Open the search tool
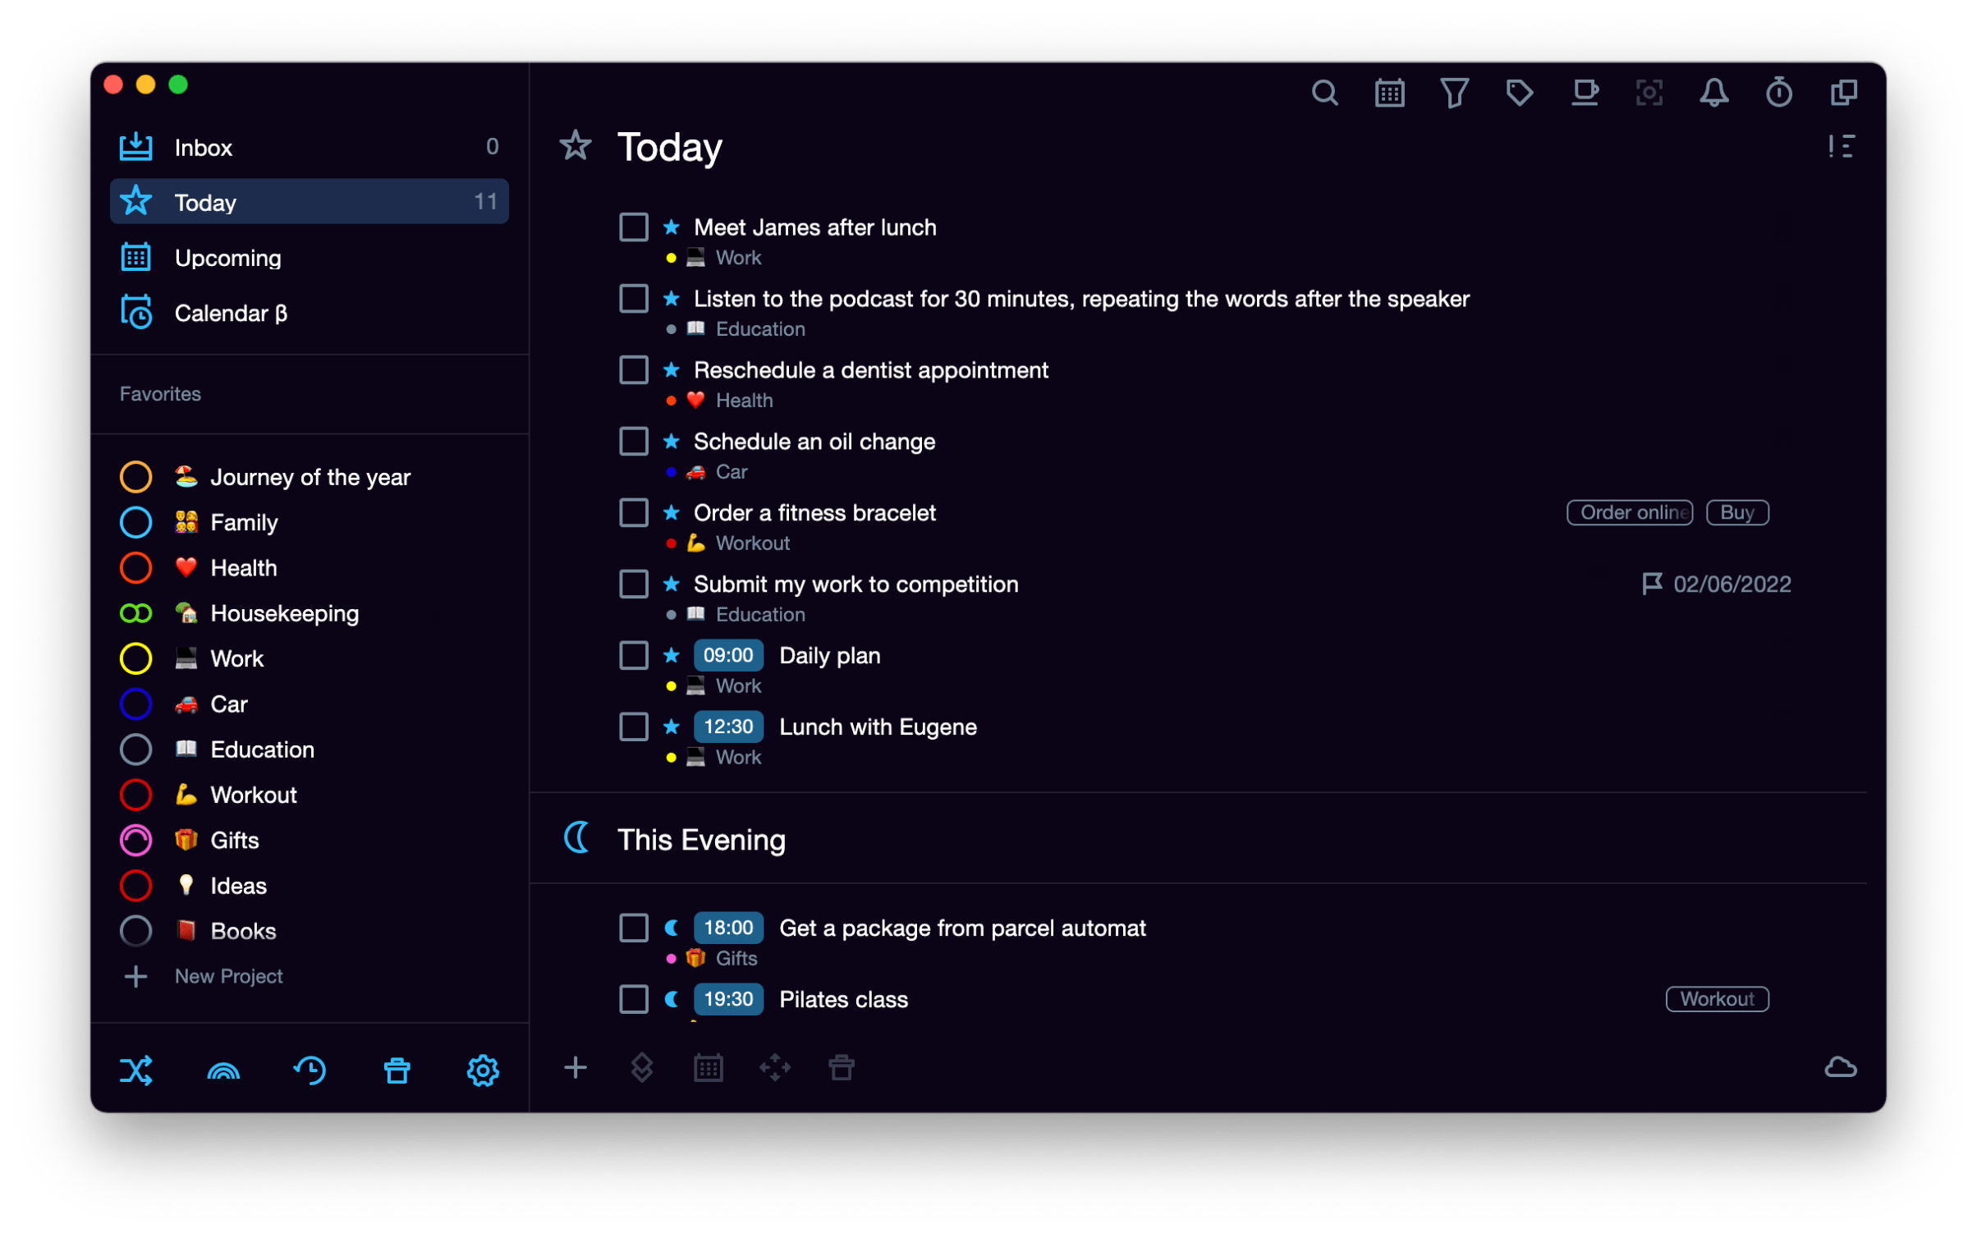Image resolution: width=1977 pixels, height=1233 pixels. click(1324, 92)
